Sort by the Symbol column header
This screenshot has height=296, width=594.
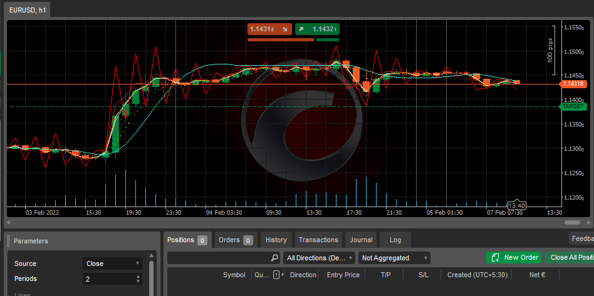(234, 275)
